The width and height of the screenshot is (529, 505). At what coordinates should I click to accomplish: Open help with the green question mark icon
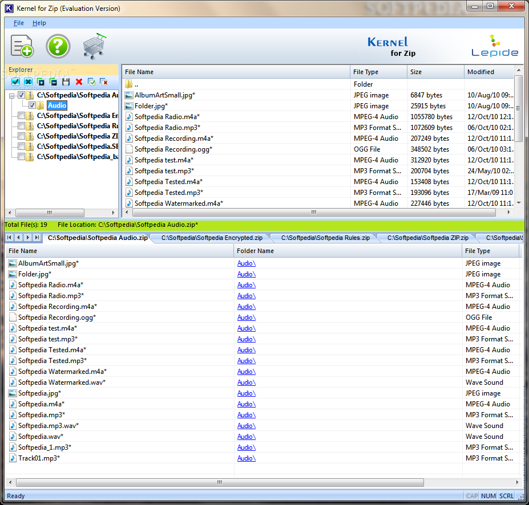click(x=58, y=46)
